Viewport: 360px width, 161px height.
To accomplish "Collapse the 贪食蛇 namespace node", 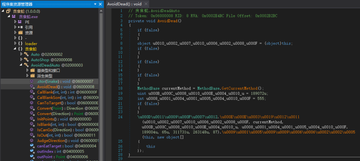I will 15,49.
